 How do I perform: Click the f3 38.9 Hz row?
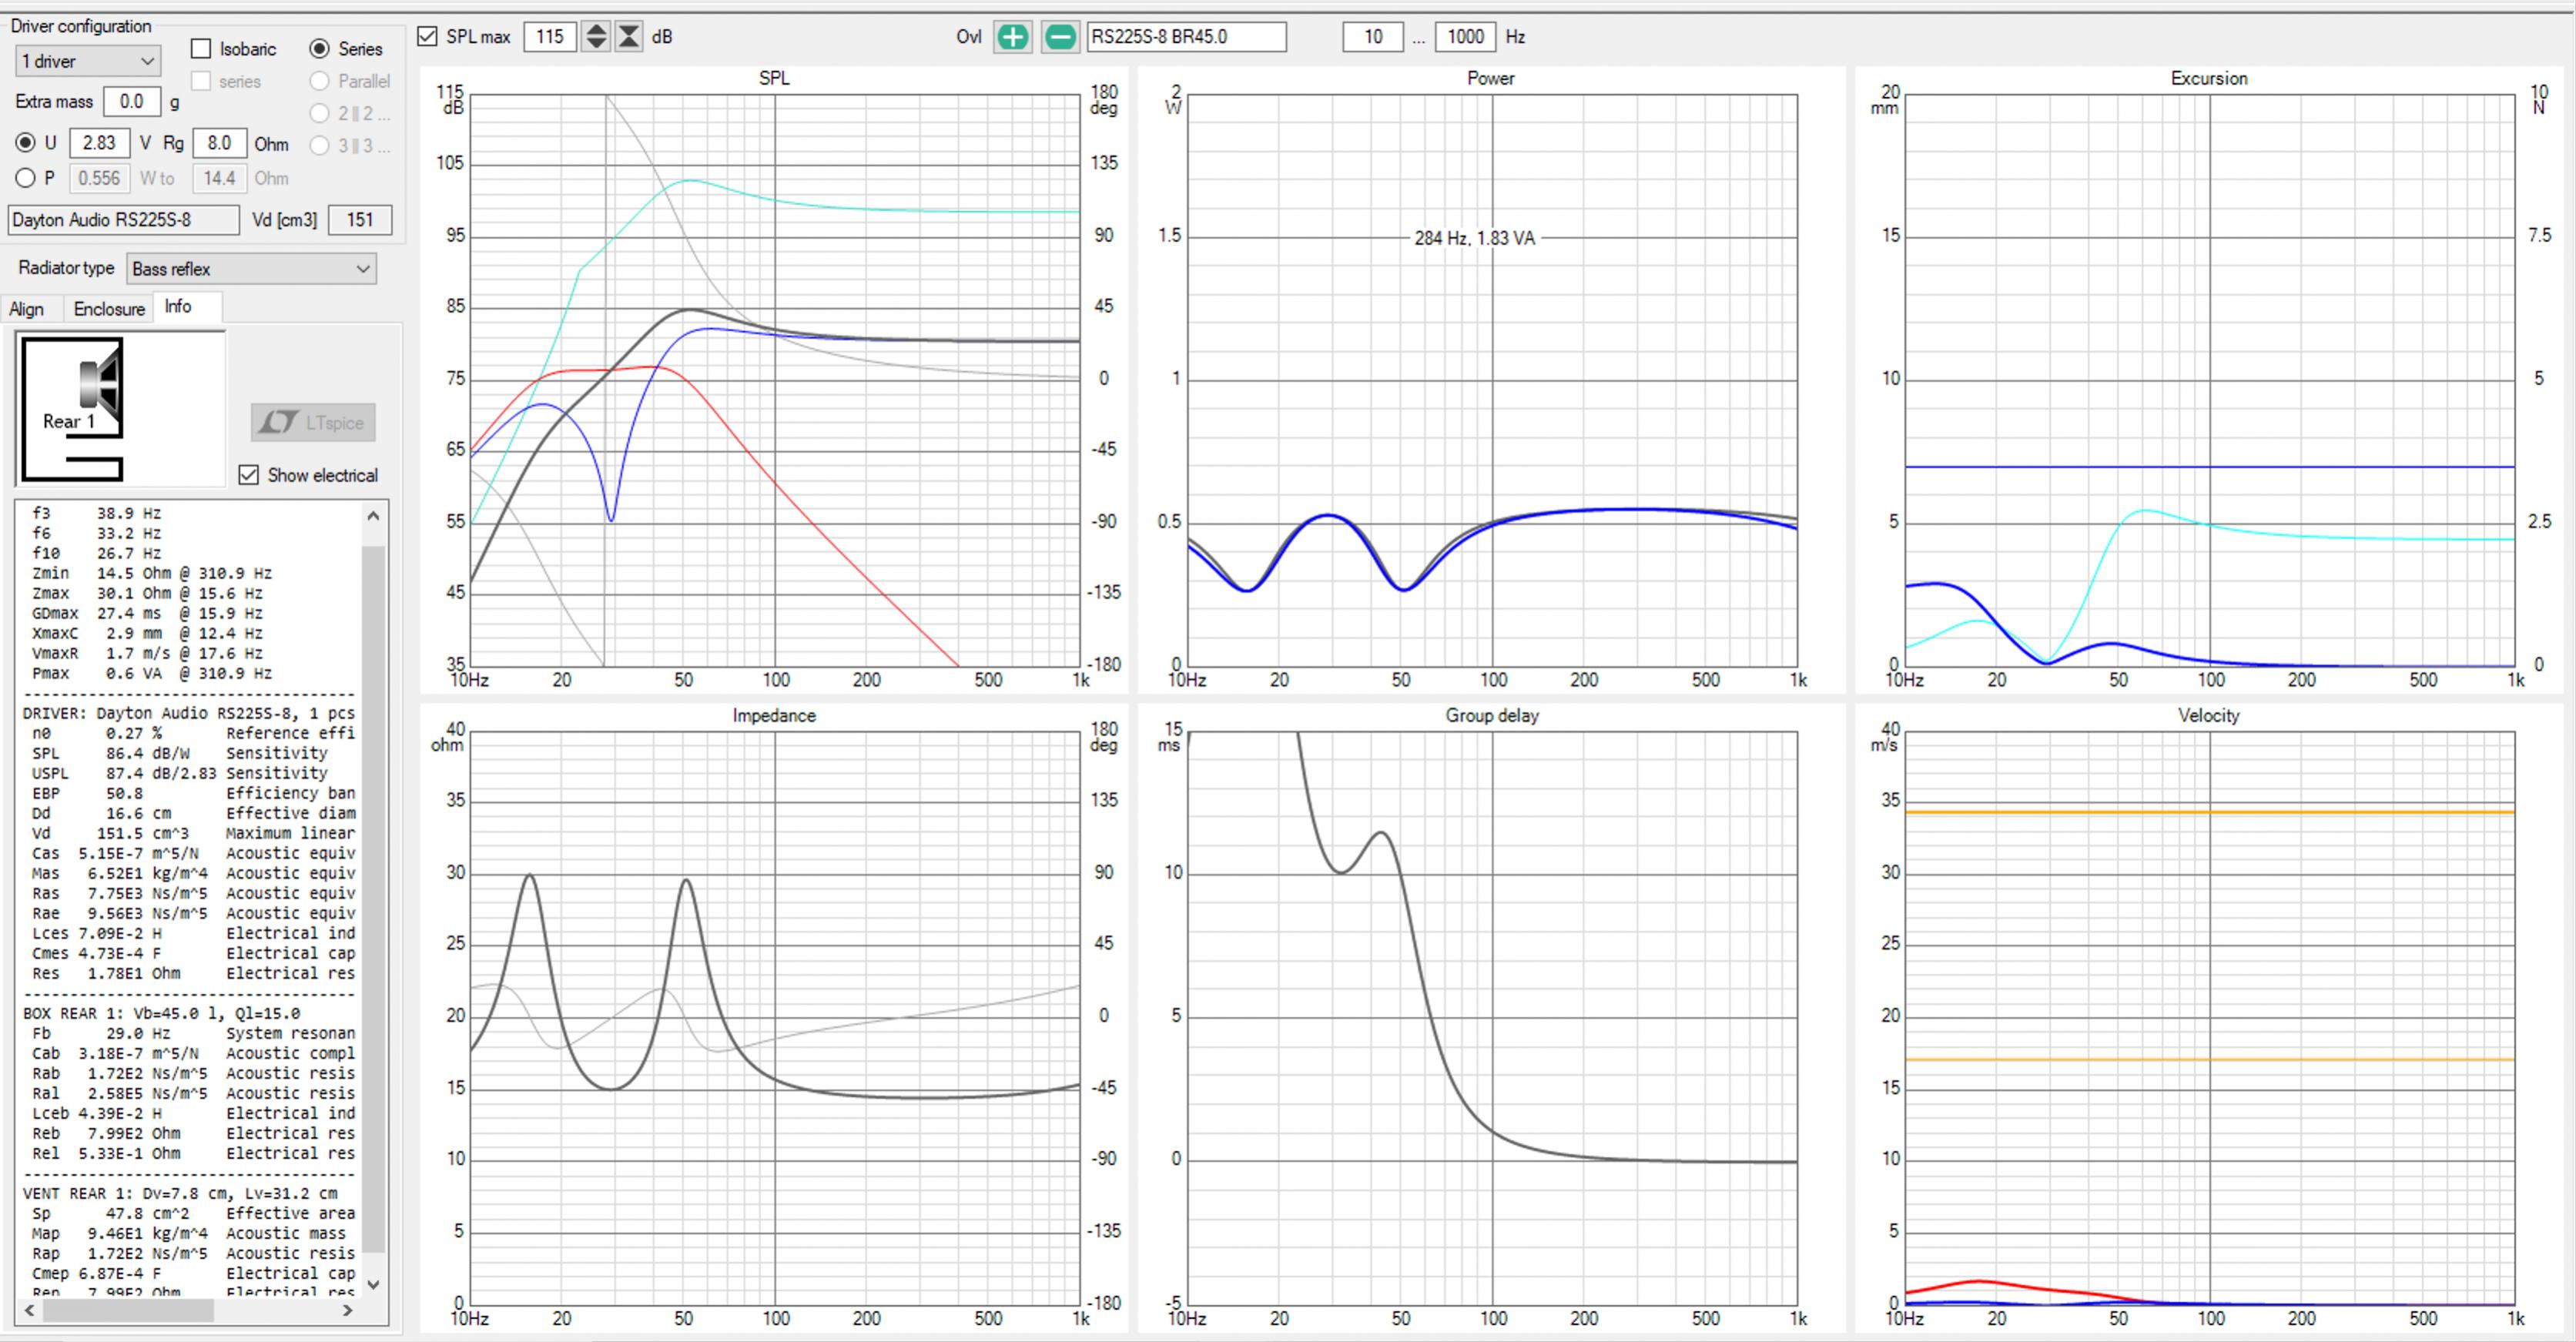click(x=96, y=513)
